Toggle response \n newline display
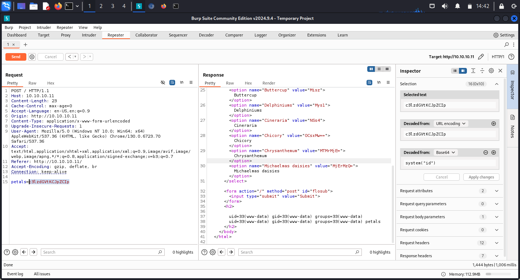This screenshot has height=280, width=520. click(379, 82)
